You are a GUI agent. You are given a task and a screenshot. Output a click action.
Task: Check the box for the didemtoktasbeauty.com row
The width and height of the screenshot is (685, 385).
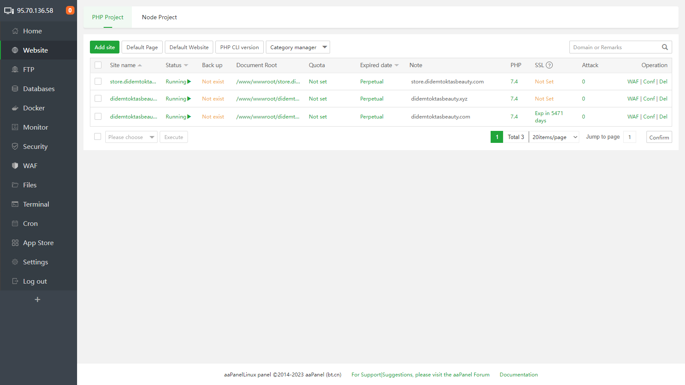98,117
